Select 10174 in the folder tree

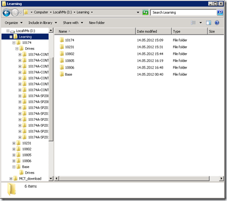pos(27,43)
